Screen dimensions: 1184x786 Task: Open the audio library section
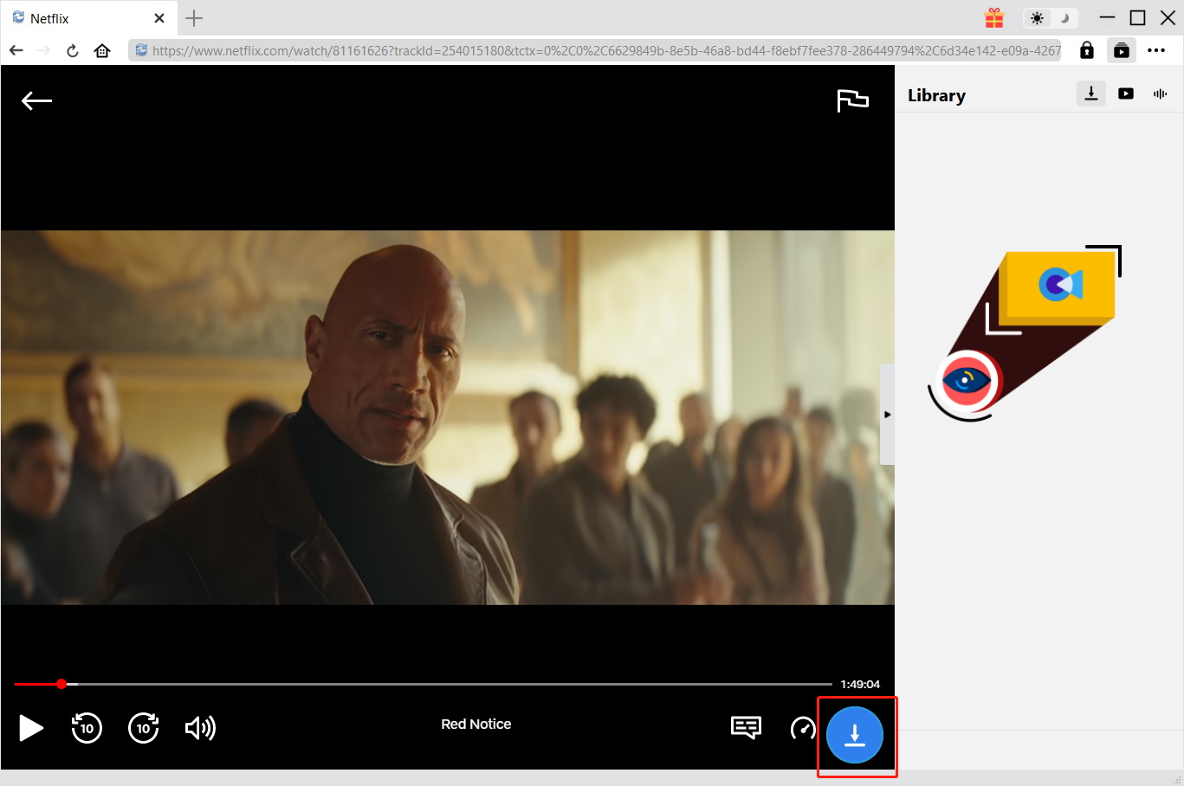click(x=1160, y=93)
